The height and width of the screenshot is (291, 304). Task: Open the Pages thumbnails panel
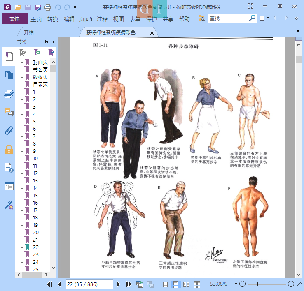click(9, 75)
